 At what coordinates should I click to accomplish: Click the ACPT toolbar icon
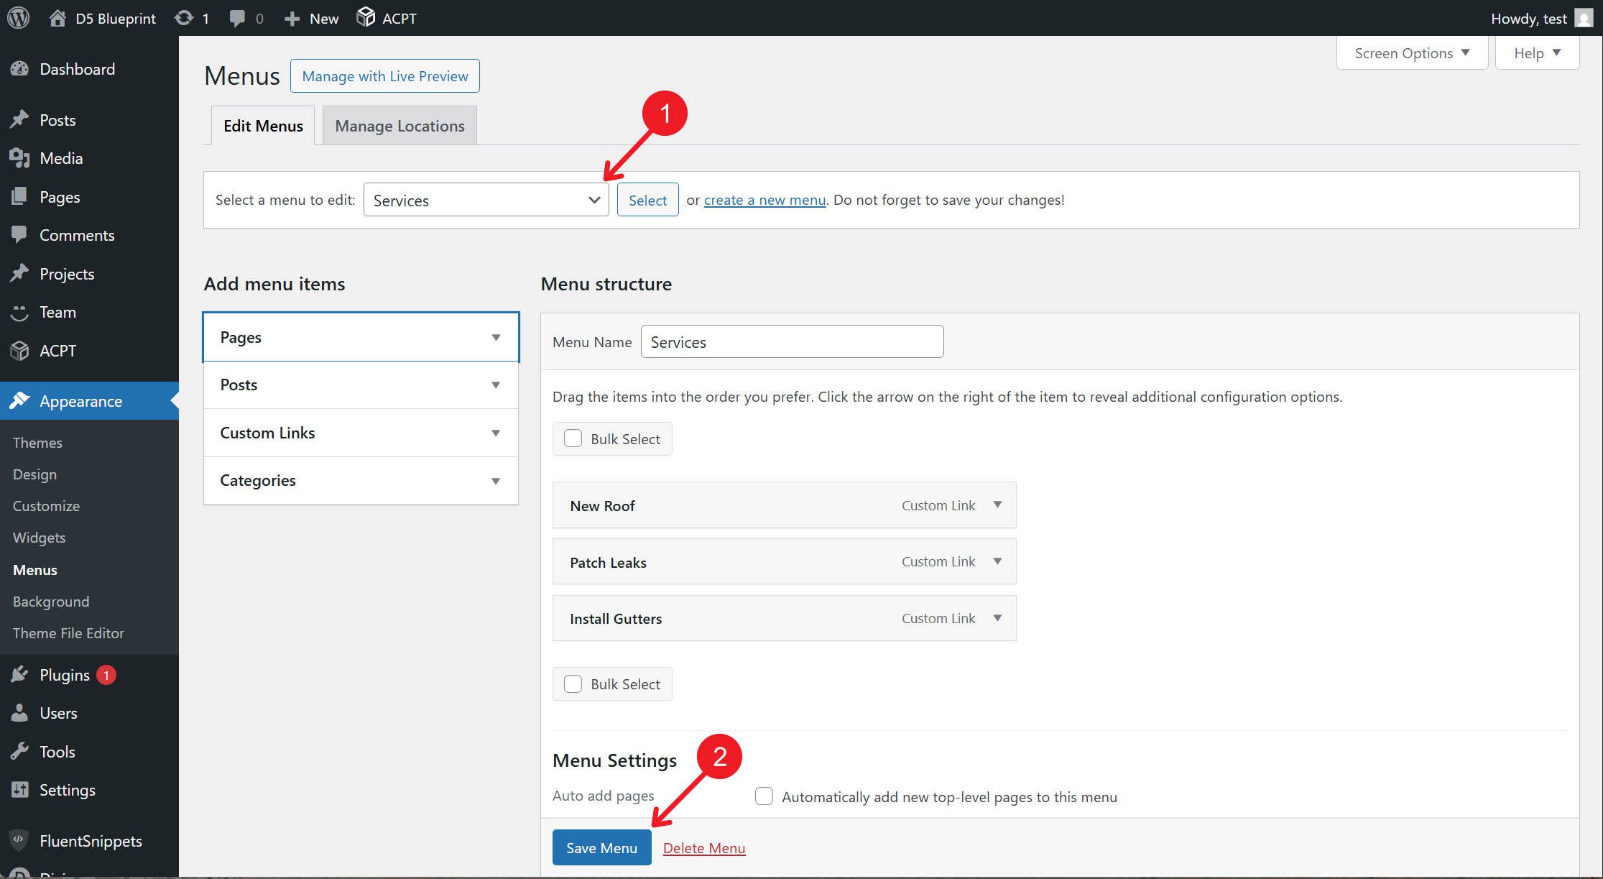(366, 17)
